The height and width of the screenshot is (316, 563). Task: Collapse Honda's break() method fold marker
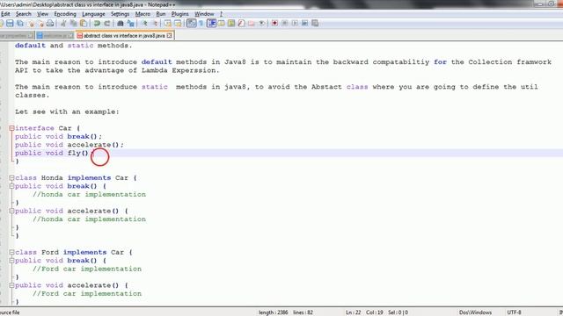click(11, 186)
